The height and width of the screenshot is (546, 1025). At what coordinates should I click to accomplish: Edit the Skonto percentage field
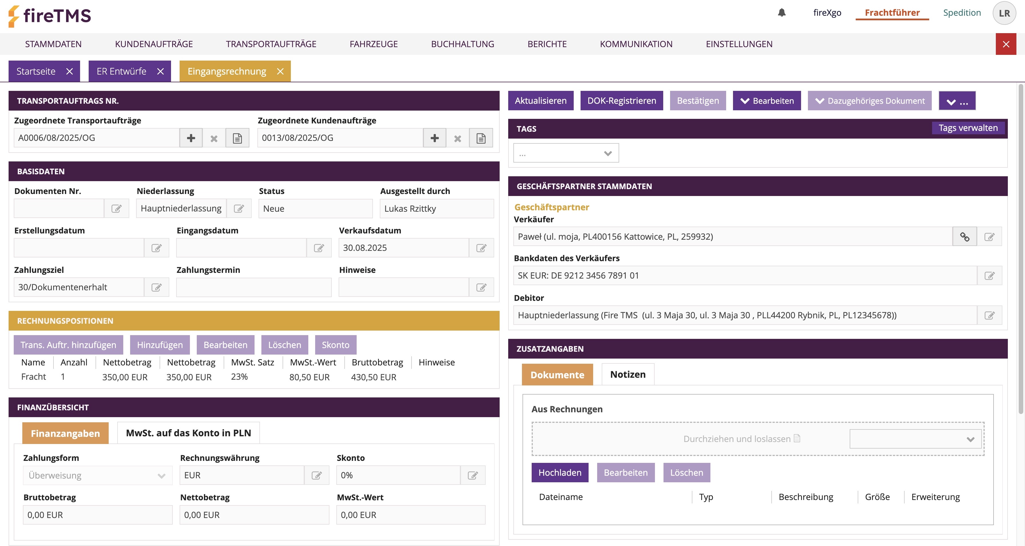tap(473, 475)
